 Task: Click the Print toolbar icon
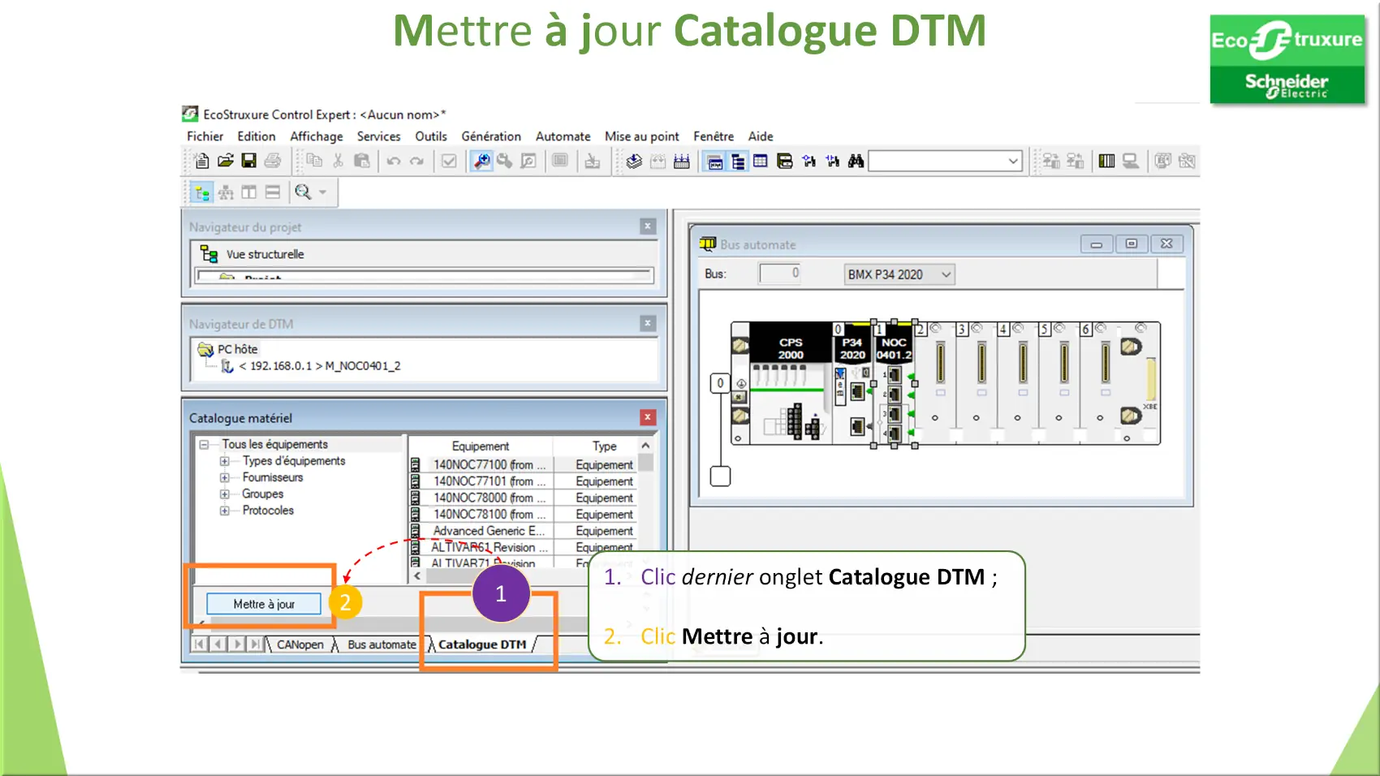273,161
